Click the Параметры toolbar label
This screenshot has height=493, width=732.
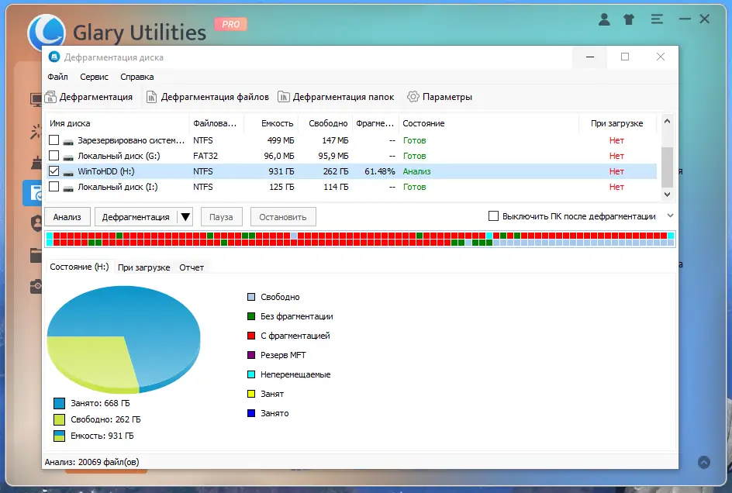447,97
